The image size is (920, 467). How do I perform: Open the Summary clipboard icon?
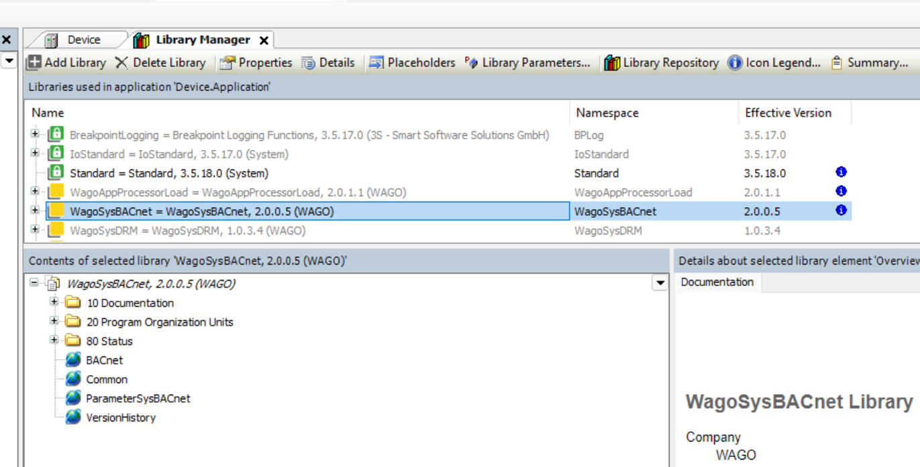point(836,62)
